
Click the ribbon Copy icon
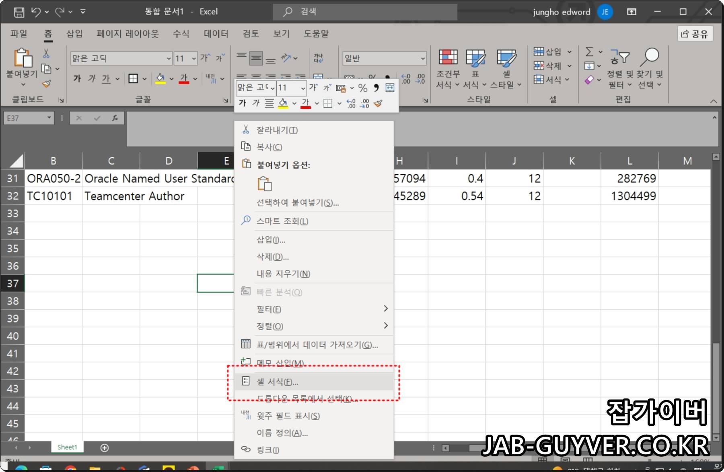click(x=47, y=69)
